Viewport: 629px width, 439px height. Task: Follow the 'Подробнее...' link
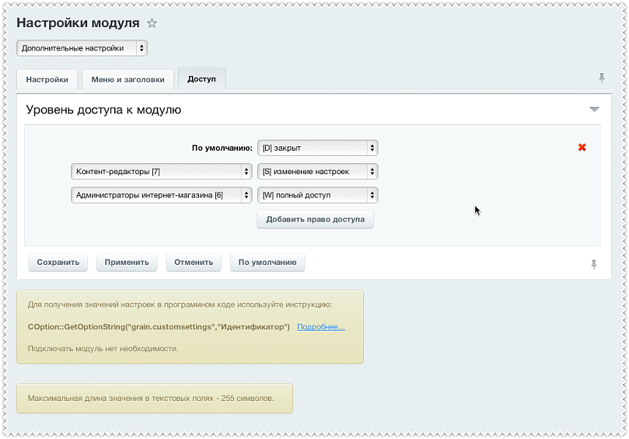click(x=321, y=326)
